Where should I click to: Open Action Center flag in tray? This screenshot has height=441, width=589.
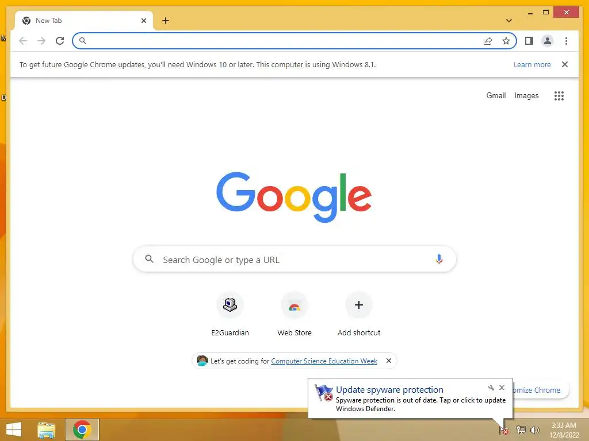504,430
